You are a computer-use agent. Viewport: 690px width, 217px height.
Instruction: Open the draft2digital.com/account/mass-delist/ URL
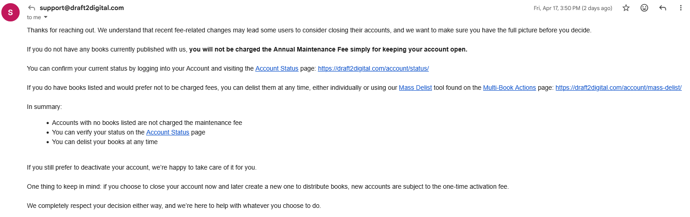pos(618,88)
